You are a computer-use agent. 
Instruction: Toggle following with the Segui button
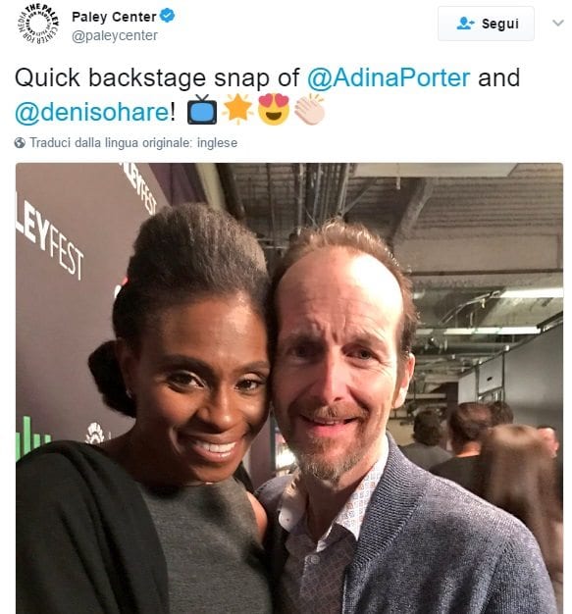[x=486, y=24]
